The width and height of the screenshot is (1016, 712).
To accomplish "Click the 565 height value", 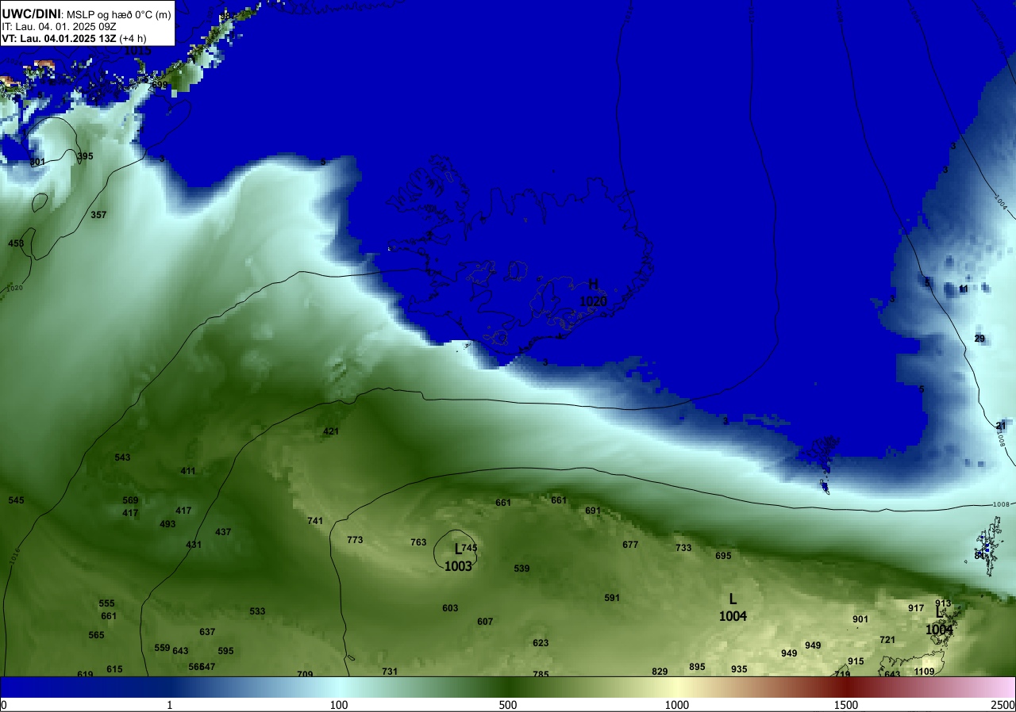I will point(96,635).
